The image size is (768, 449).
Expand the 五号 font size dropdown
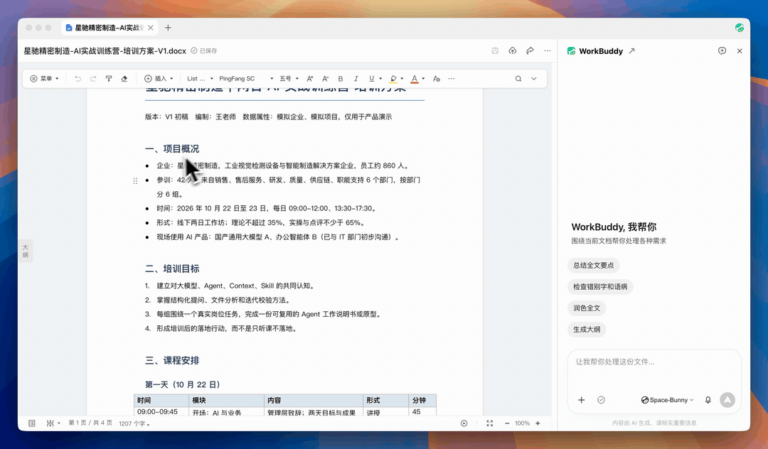(x=289, y=79)
